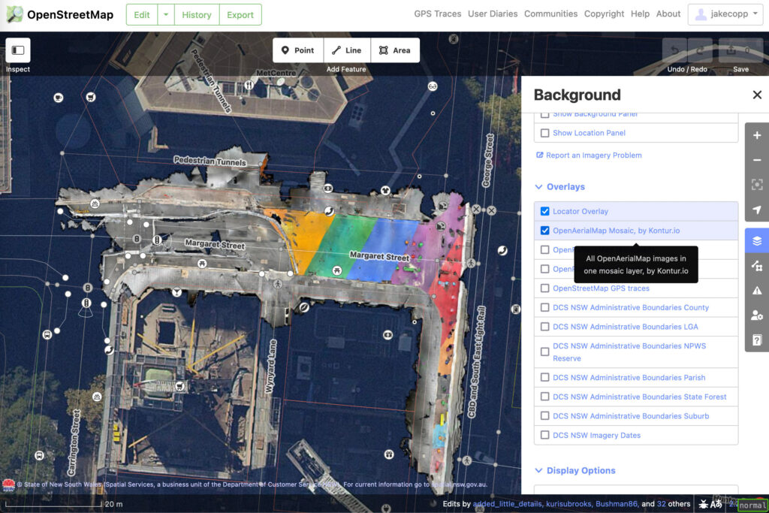This screenshot has height=513, width=769.
Task: Open Bushman86 contributor link
Action: click(x=616, y=504)
